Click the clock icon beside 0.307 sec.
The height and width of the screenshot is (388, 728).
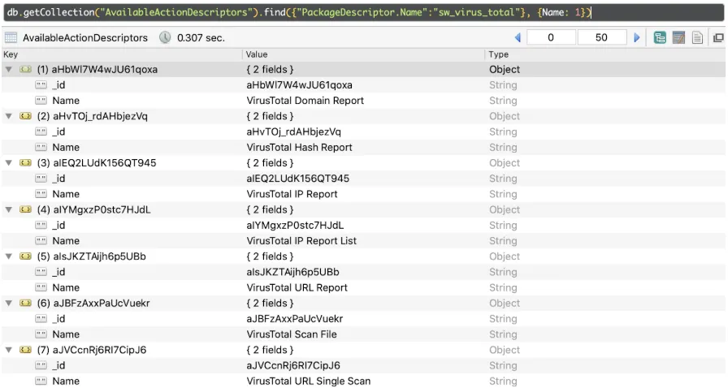pos(165,37)
